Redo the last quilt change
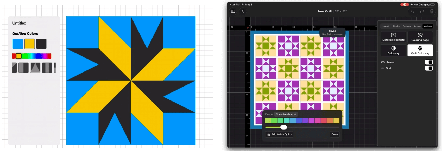 (422, 11)
